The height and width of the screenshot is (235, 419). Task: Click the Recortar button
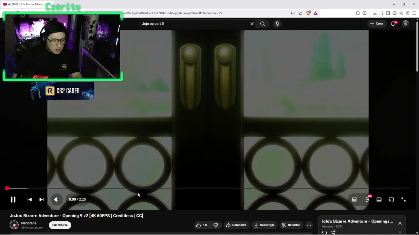coord(291,225)
